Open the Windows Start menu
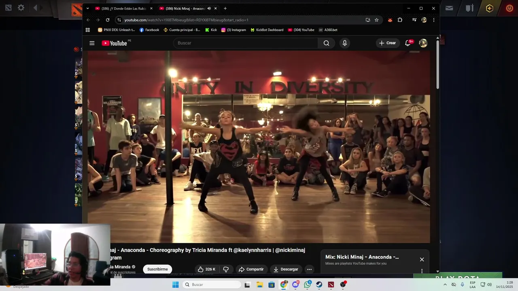 point(176,285)
